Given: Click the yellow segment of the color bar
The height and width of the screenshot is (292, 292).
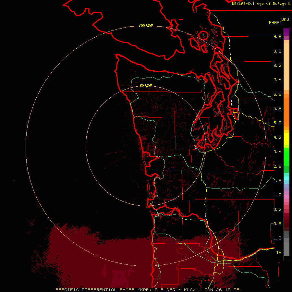Looking at the screenshot, I should (286, 139).
